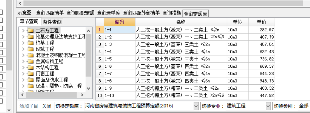The image size is (310, 113).
Task: Click tree horizontal scrollbar right arrow
Action: pyautogui.click(x=82, y=95)
